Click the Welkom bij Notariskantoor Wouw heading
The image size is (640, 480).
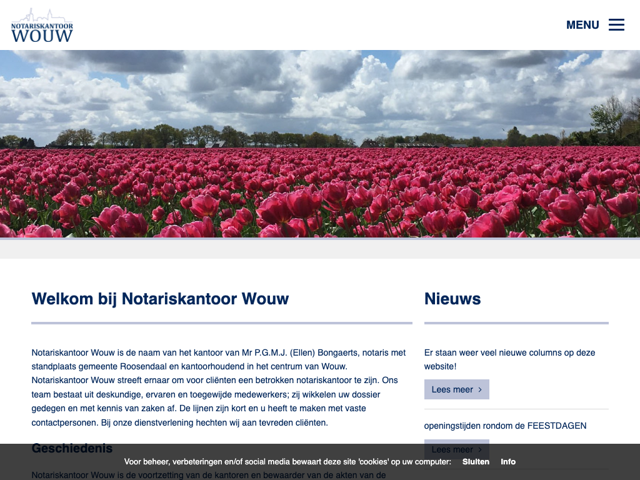[160, 299]
